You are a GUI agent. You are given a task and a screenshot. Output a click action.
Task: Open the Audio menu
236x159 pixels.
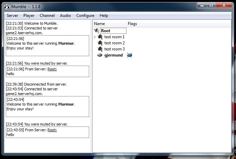[65, 16]
